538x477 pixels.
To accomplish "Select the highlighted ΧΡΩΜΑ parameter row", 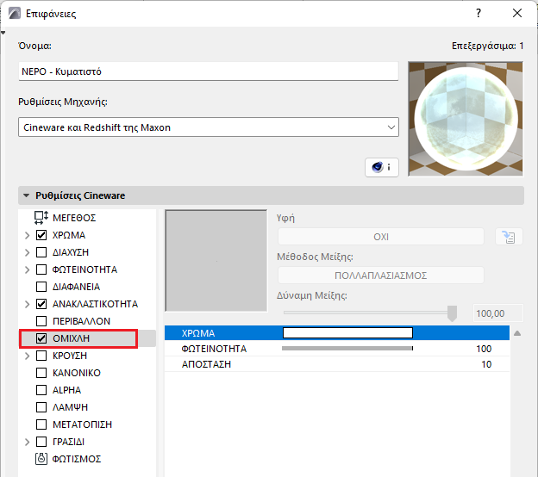I will pyautogui.click(x=337, y=333).
